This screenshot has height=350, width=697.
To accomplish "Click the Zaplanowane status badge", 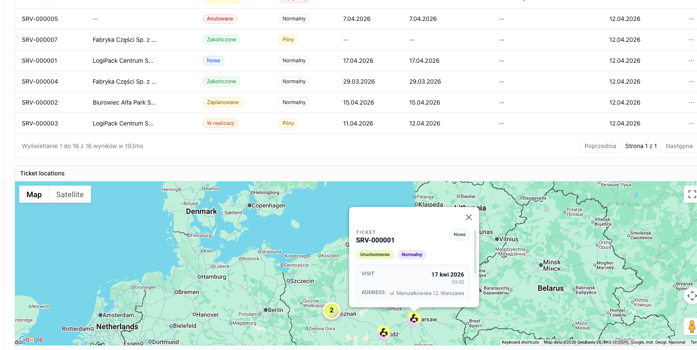I will click(223, 102).
